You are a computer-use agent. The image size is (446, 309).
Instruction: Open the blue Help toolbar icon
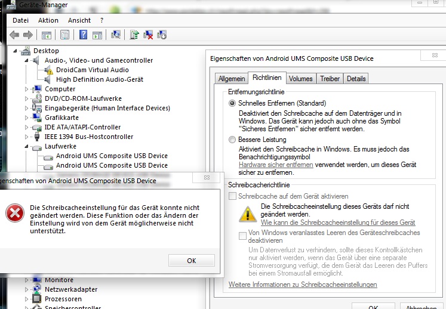83,35
